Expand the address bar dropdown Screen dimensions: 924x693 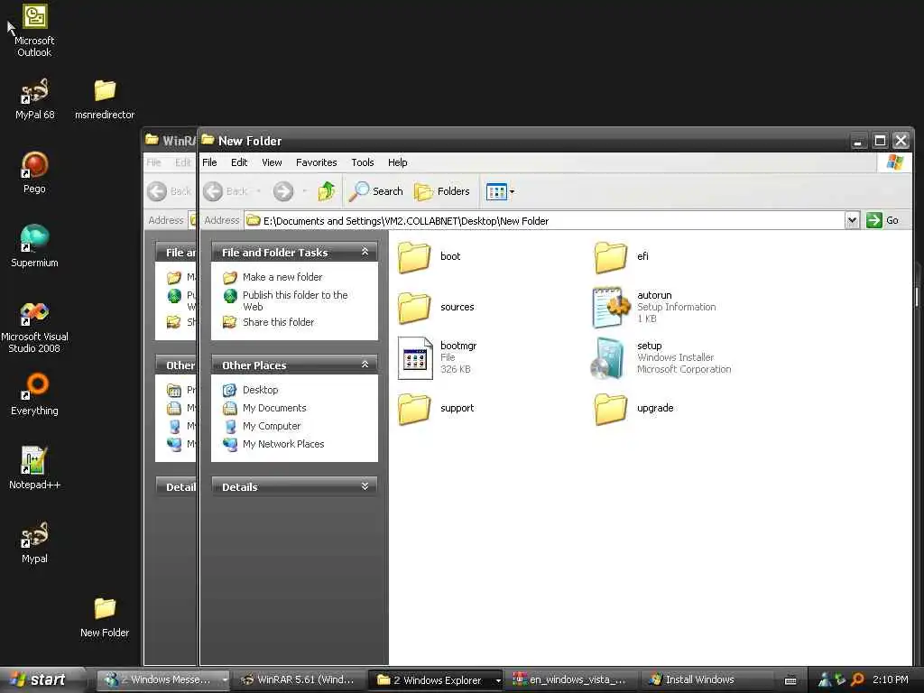(852, 220)
